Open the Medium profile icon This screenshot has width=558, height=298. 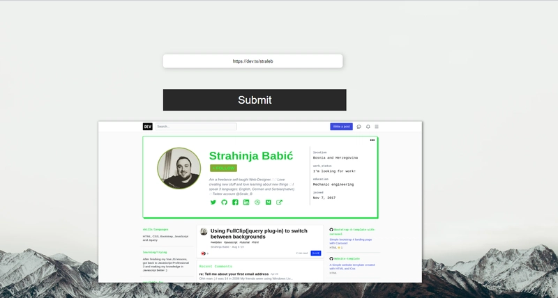pyautogui.click(x=269, y=203)
